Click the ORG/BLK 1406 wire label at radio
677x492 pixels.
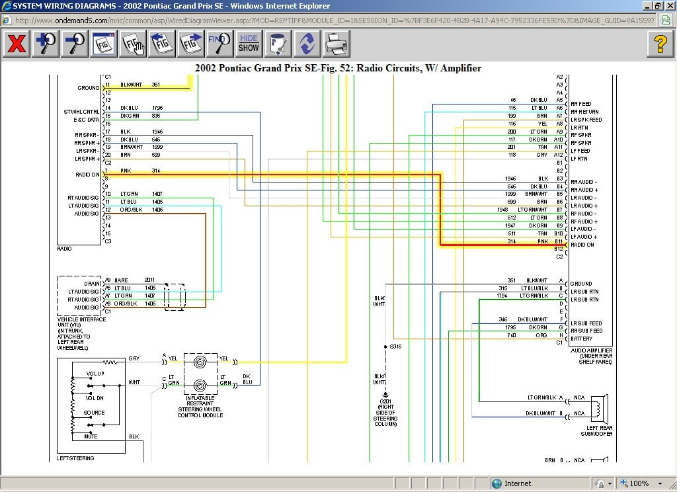[x=141, y=210]
